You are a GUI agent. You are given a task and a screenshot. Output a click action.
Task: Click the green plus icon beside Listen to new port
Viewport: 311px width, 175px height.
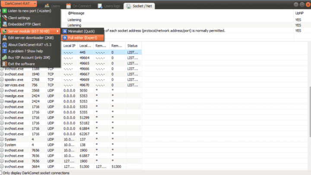click(x=5, y=11)
